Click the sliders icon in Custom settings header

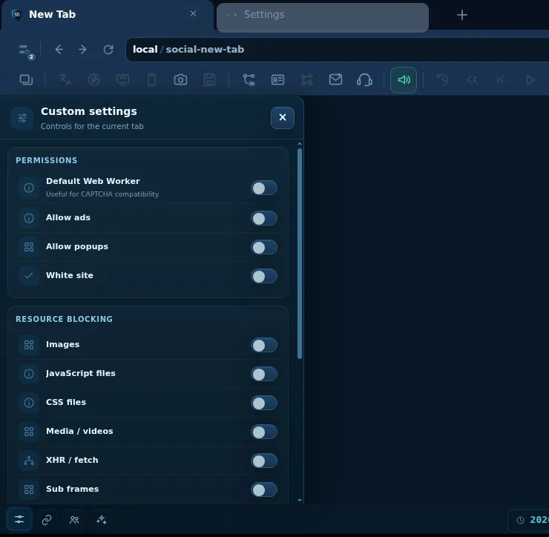(22, 118)
